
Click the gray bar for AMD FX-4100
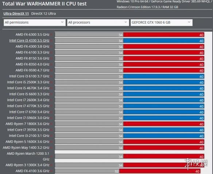(87, 171)
